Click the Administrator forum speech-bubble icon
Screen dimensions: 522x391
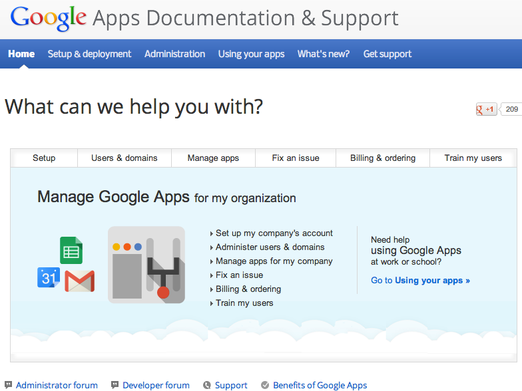pyautogui.click(x=8, y=385)
